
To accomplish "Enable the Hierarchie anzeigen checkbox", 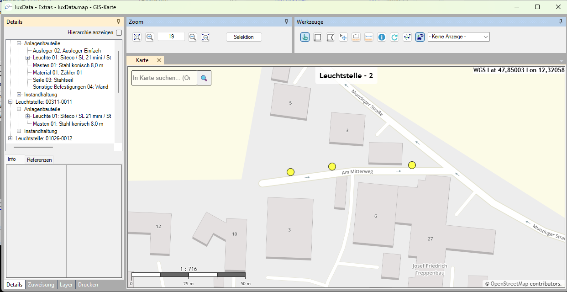I will (119, 32).
